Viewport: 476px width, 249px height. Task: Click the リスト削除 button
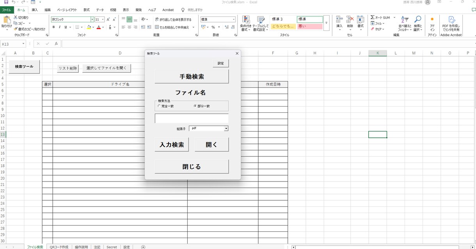tap(68, 68)
